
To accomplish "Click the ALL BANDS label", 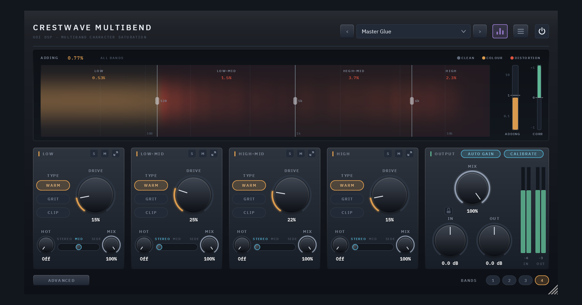I will [112, 58].
